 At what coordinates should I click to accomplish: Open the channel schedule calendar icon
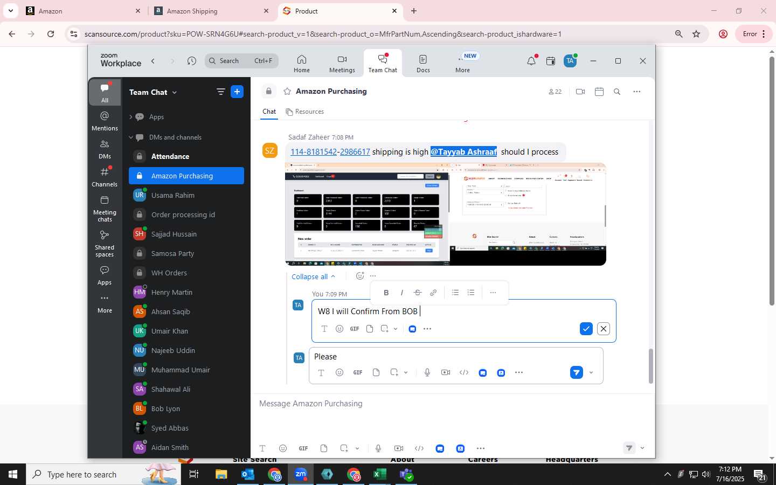tap(599, 92)
